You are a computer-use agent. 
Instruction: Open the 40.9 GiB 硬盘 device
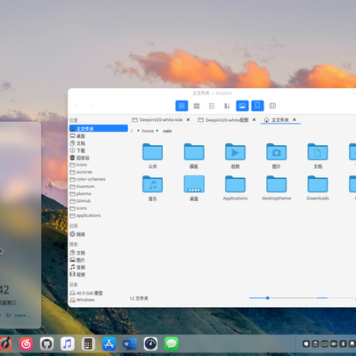coord(99,293)
